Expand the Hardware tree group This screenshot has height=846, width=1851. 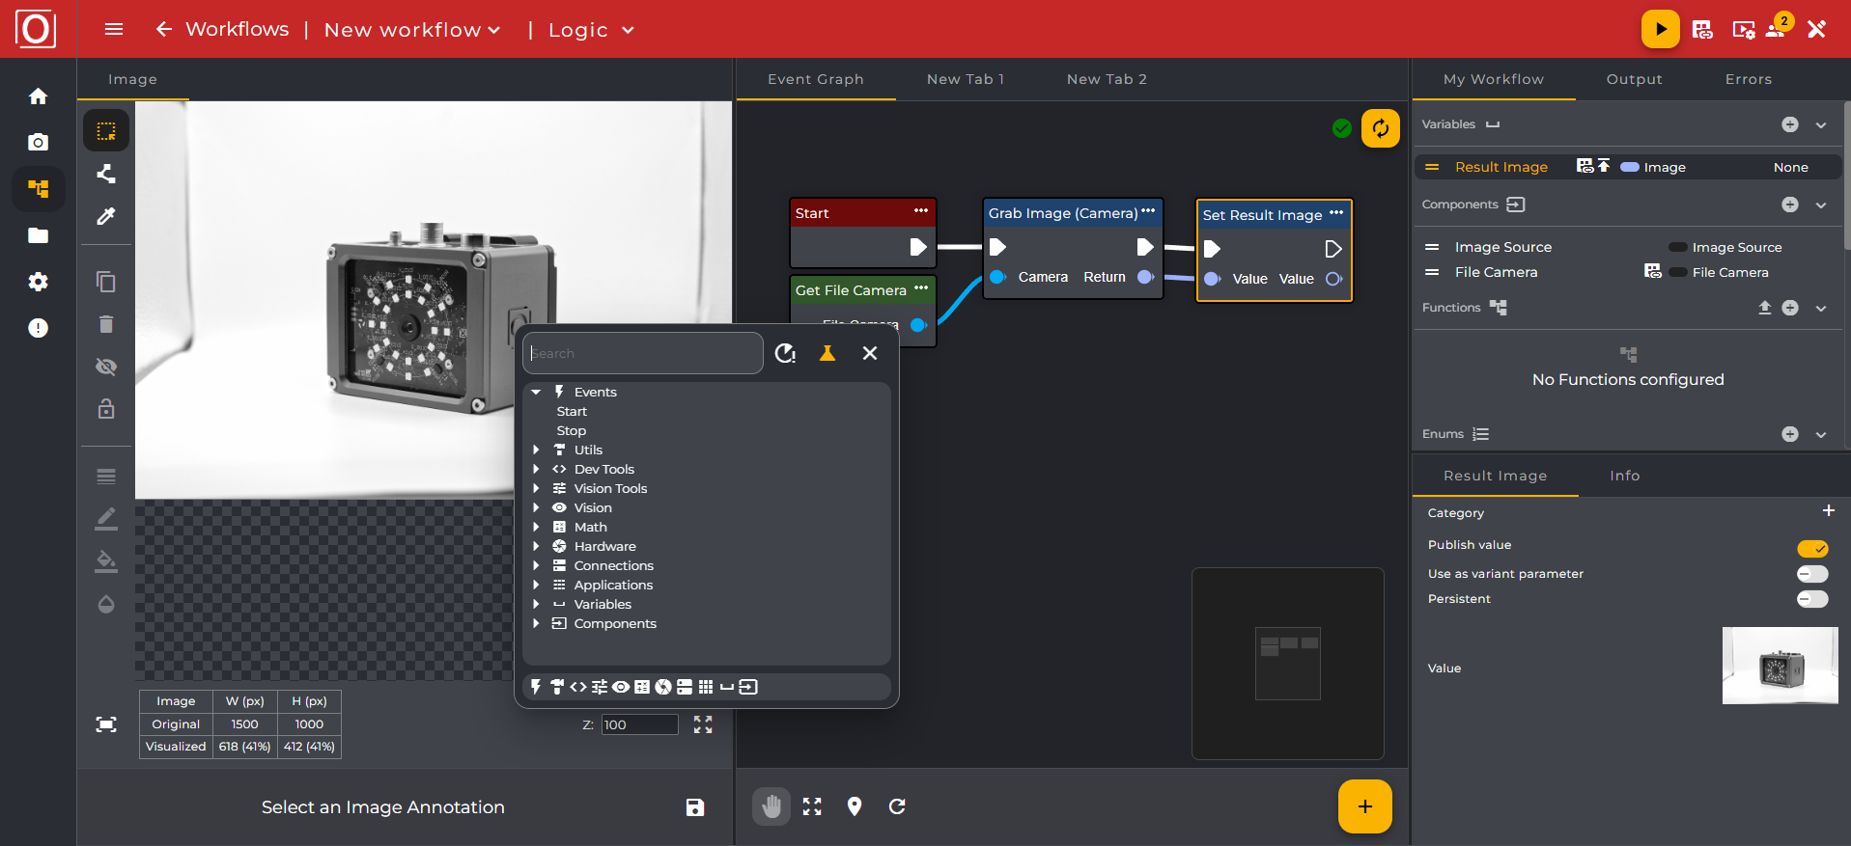click(x=536, y=546)
